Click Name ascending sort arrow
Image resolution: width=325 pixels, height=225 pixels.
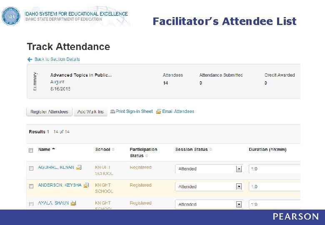click(53, 149)
